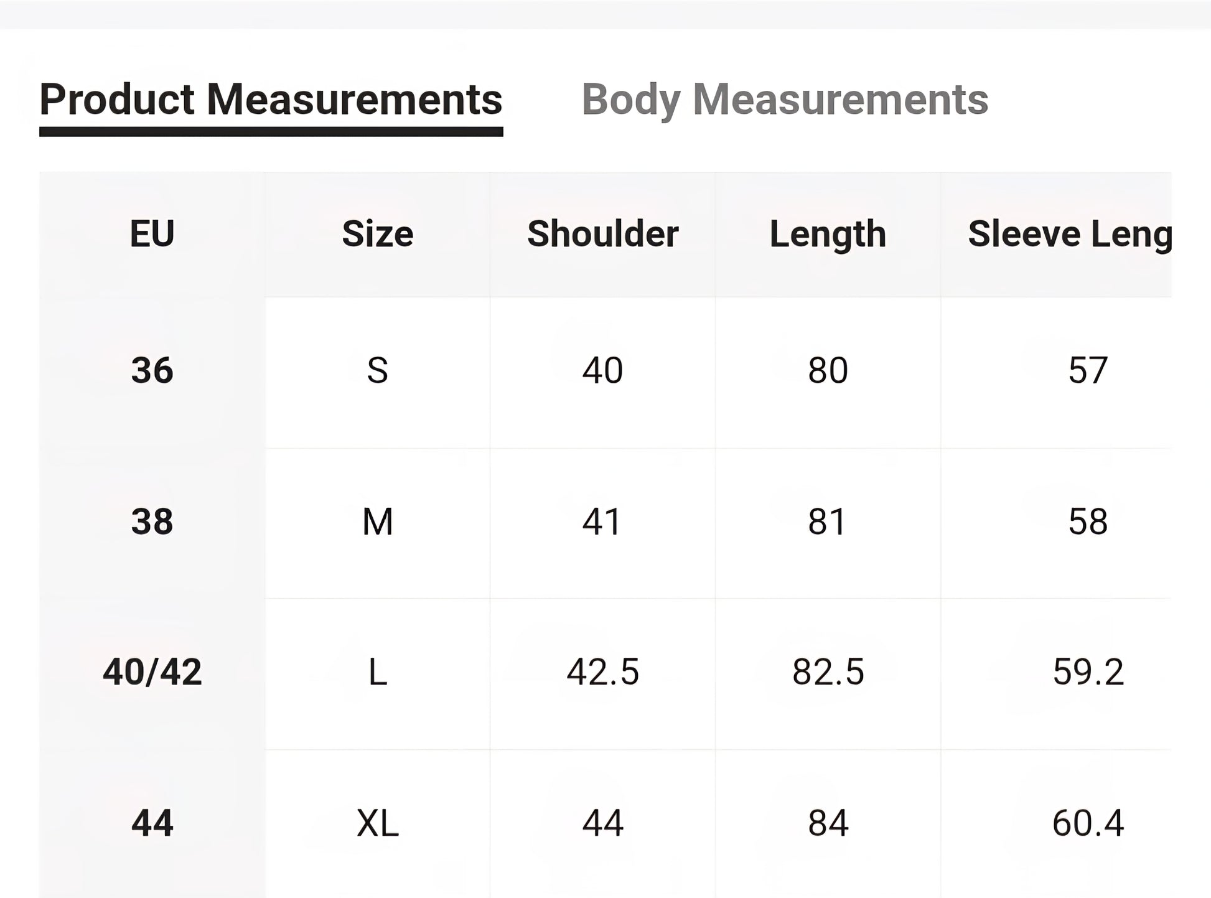Switch to the Body Measurements tab
This screenshot has width=1211, height=898.
pos(784,100)
